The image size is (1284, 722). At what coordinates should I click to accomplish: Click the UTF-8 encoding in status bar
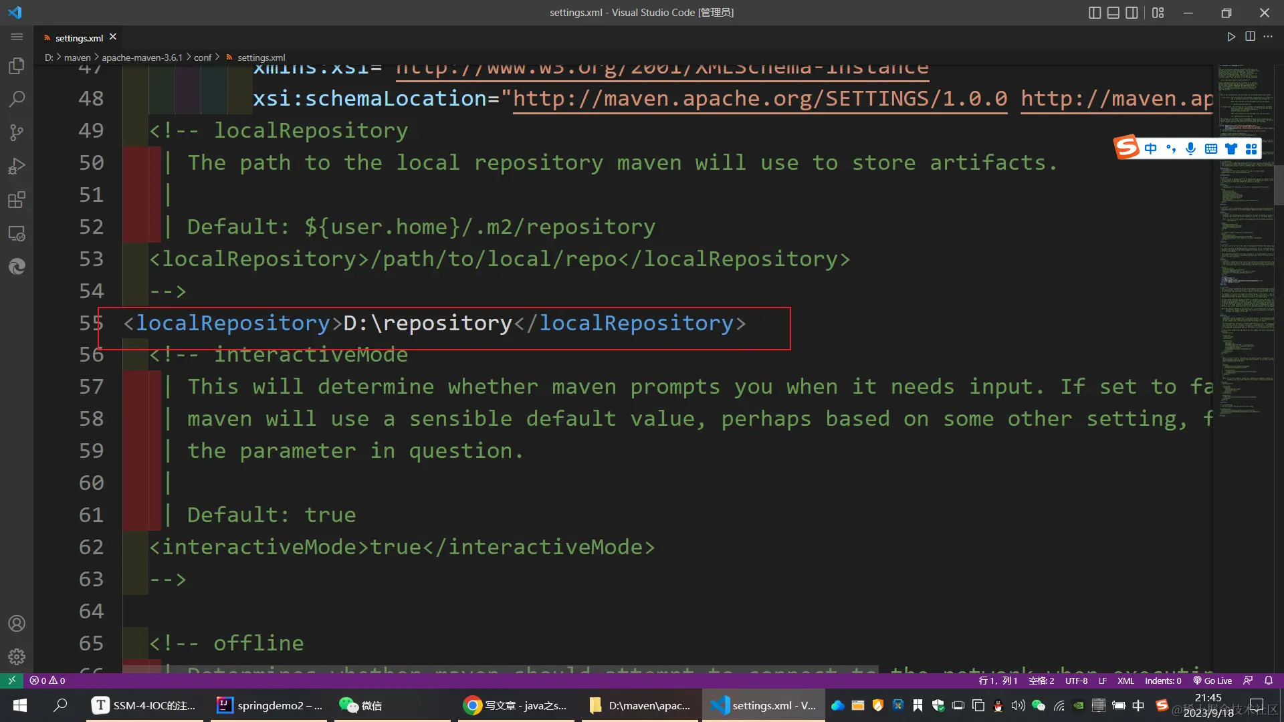[1076, 681]
